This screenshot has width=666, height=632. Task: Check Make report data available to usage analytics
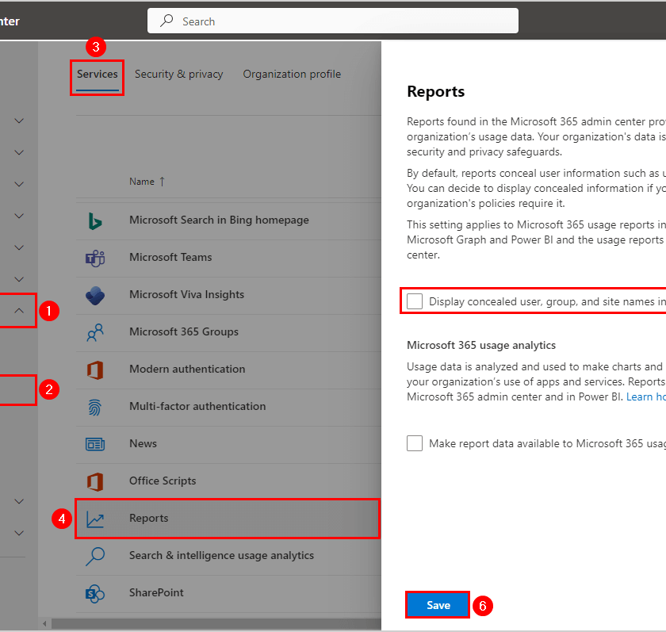[415, 443]
